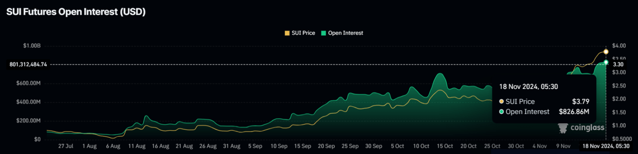This screenshot has height=154, width=638.
Task: Click the $826.86M value in the tooltip
Action: (x=574, y=112)
